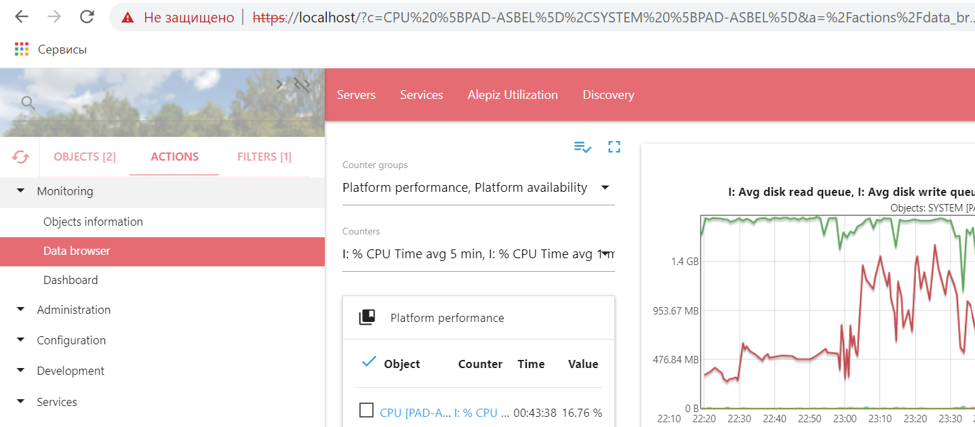Open the Dashboard item under Monitoring
This screenshot has height=427, width=975.
coord(71,280)
